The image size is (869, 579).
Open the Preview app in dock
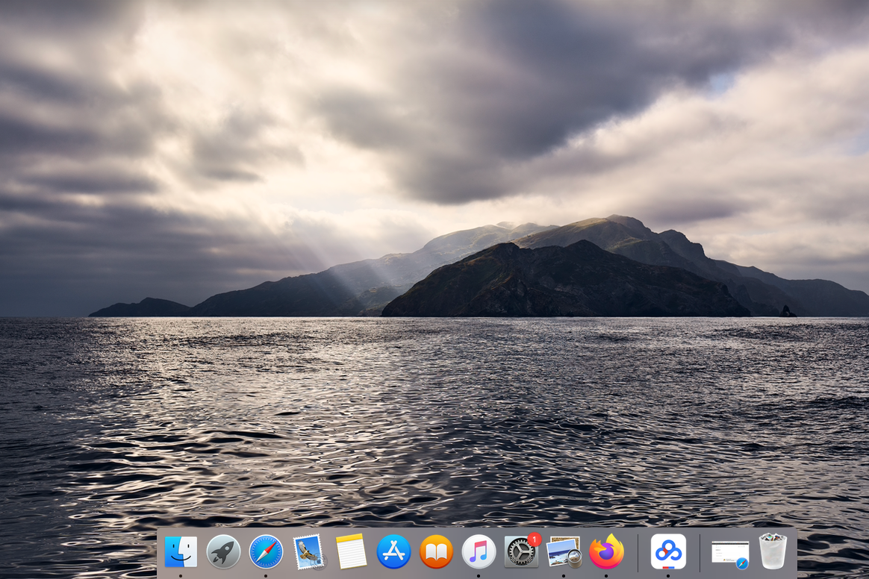point(564,552)
